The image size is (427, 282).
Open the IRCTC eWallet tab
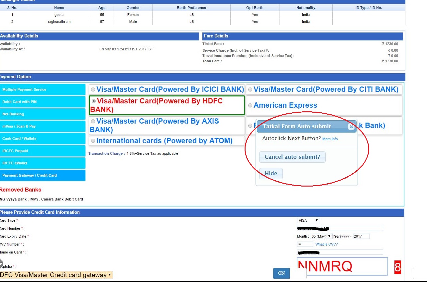coord(43,163)
